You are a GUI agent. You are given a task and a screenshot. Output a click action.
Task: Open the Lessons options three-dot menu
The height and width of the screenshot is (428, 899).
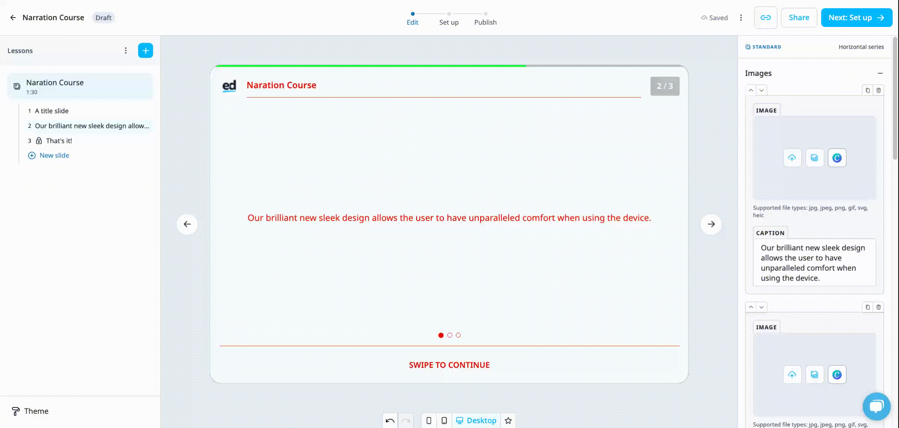pyautogui.click(x=126, y=51)
